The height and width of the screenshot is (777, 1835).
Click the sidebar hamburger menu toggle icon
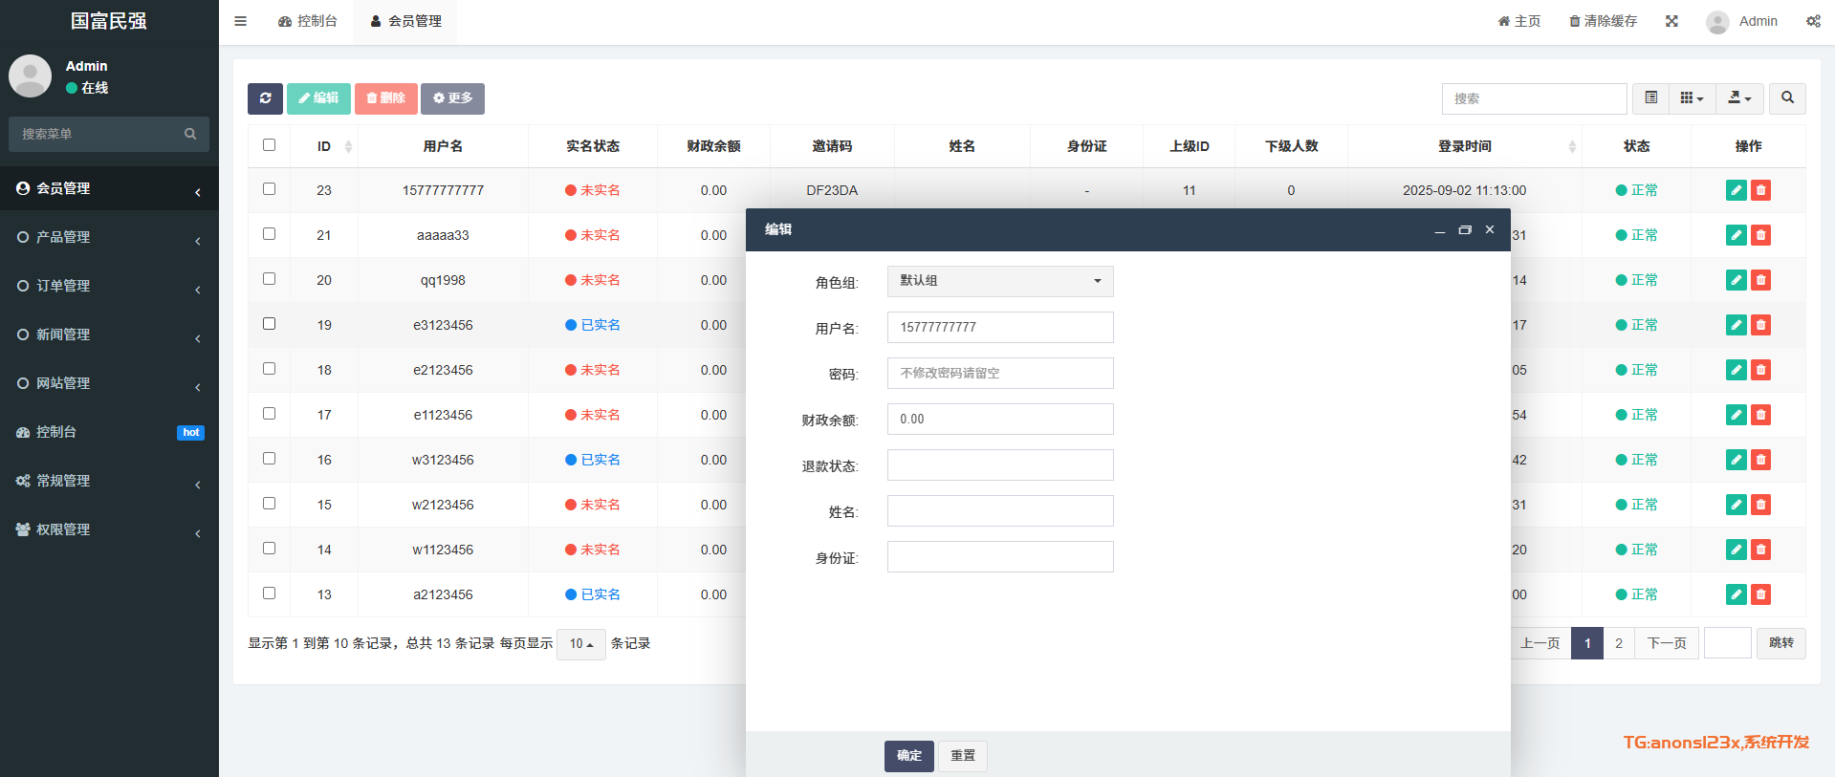(241, 21)
